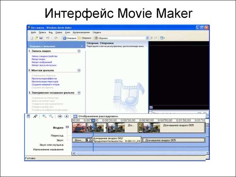Click the Просмотр видеоэффектов link
Viewport: 236px width, 177px height.
click(44, 78)
